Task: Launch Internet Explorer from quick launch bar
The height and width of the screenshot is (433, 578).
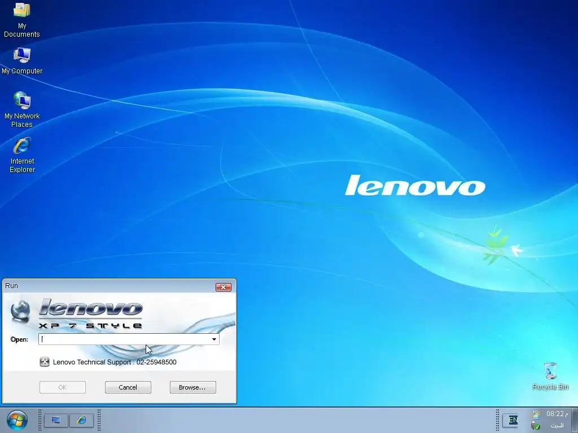Action: [x=81, y=420]
